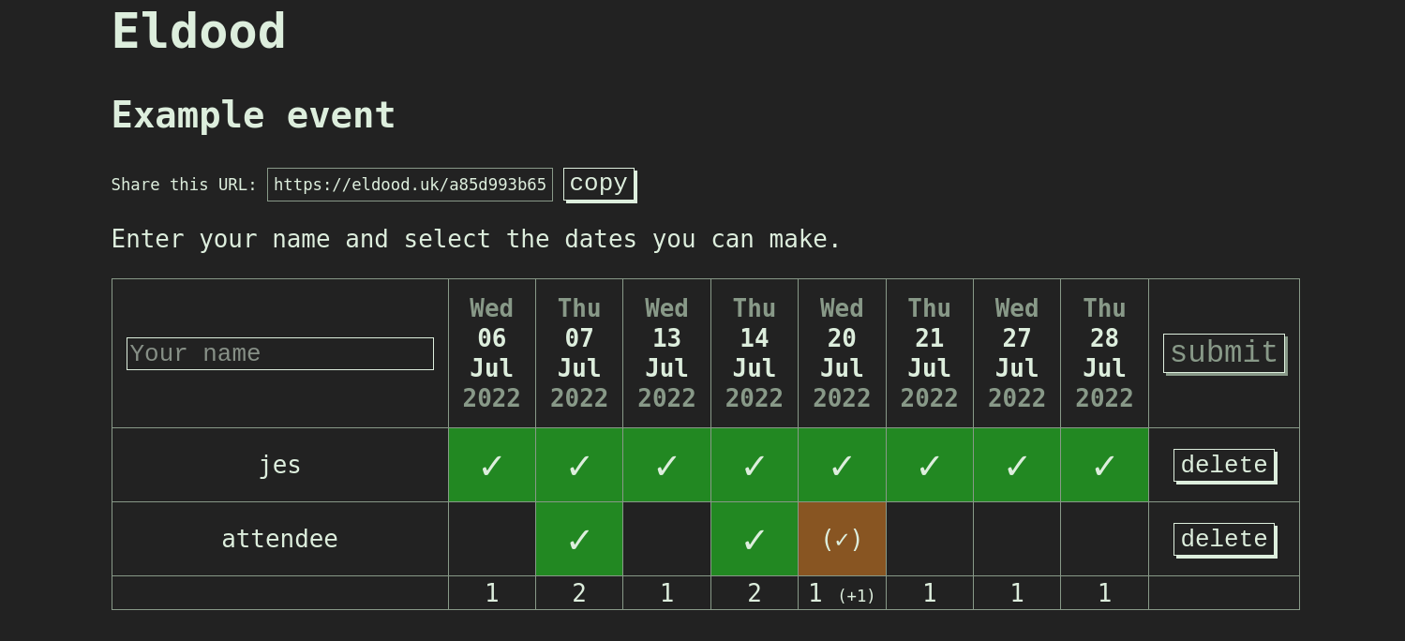1405x641 pixels.
Task: Click jes's checkmark for Thu 28 Jul
Action: pyautogui.click(x=1104, y=465)
